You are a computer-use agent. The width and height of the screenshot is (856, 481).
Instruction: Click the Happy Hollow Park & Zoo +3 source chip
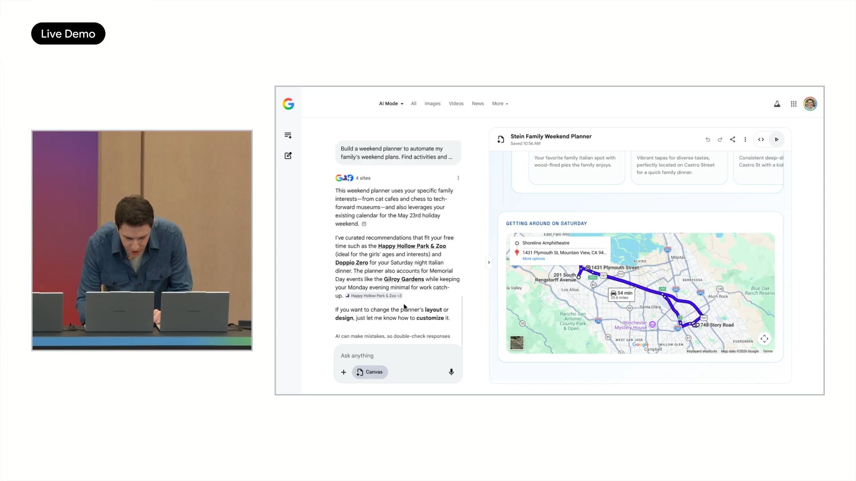point(374,296)
